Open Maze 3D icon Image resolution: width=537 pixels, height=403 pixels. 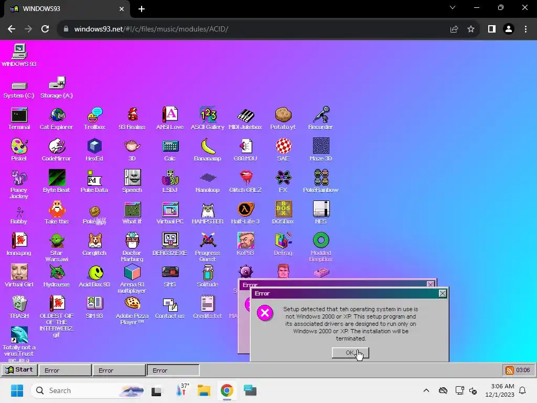click(x=321, y=150)
